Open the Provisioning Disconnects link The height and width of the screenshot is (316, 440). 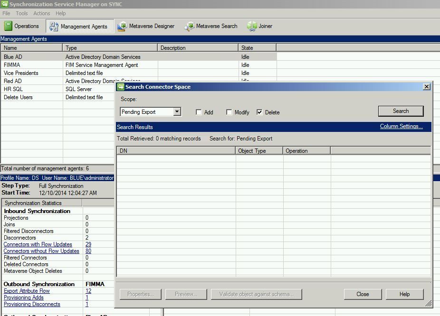32,304
